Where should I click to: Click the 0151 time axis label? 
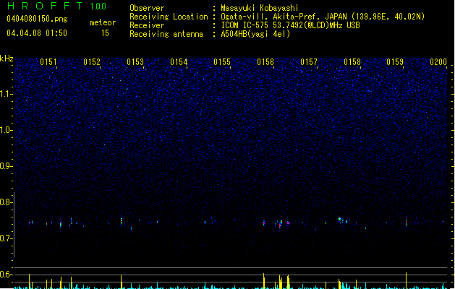click(x=48, y=61)
